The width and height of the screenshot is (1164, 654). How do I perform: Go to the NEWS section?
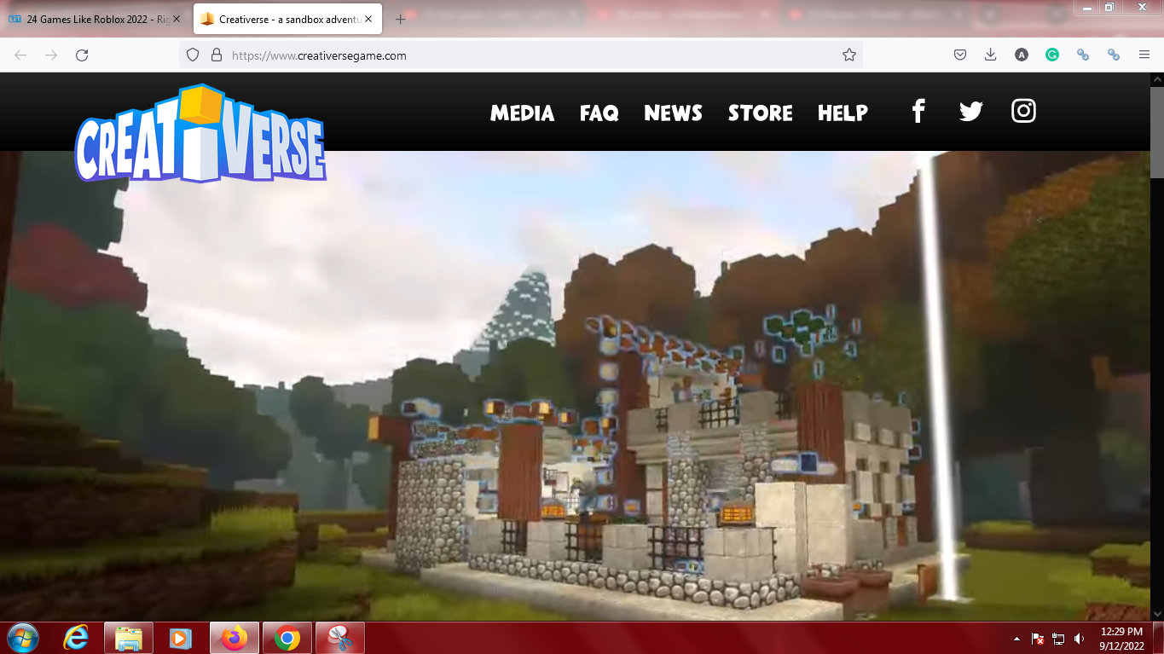point(673,113)
